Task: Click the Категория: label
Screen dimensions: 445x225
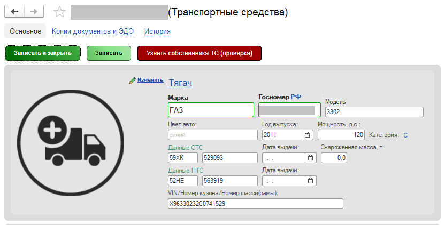Action: [x=383, y=135]
